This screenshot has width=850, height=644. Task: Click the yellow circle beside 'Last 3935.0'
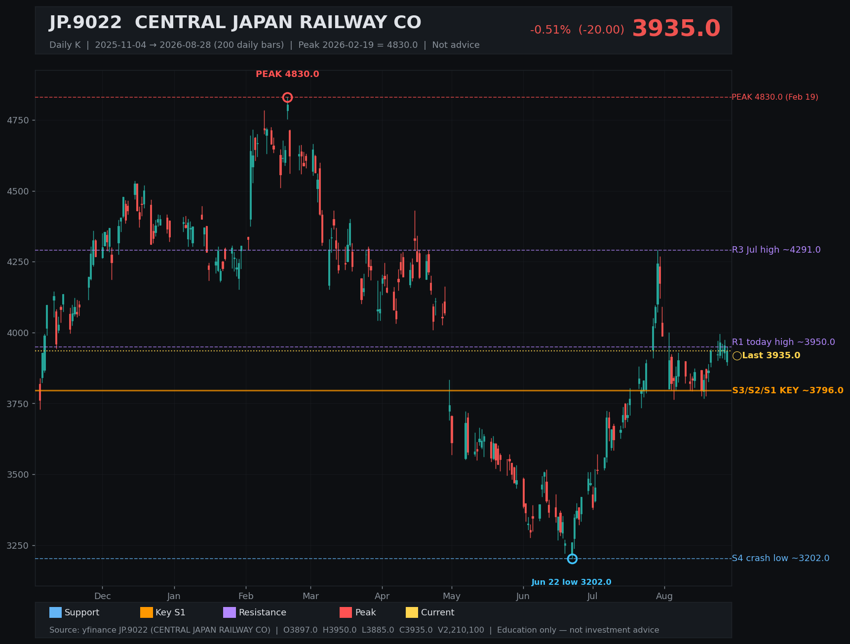click(737, 356)
